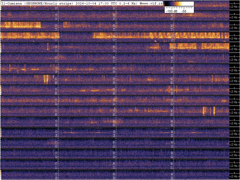This screenshot has width=240, height=180.
Task: Click the 00:30 time marker
Action: tap(114, 176)
